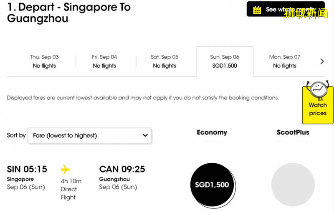
Task: Click the ScootPlus column header
Action: [293, 132]
